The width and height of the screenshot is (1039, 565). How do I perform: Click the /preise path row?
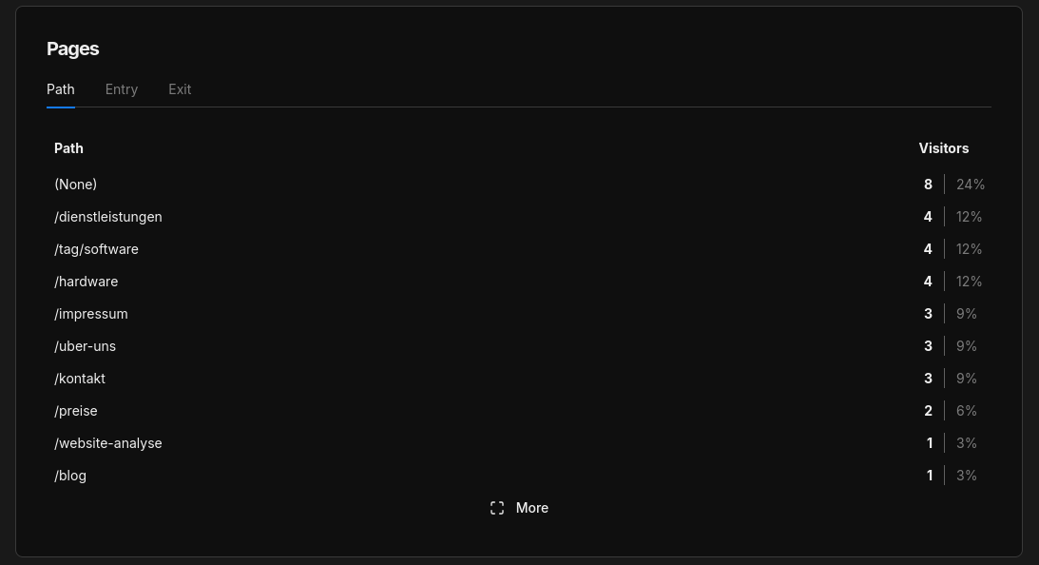click(x=76, y=411)
